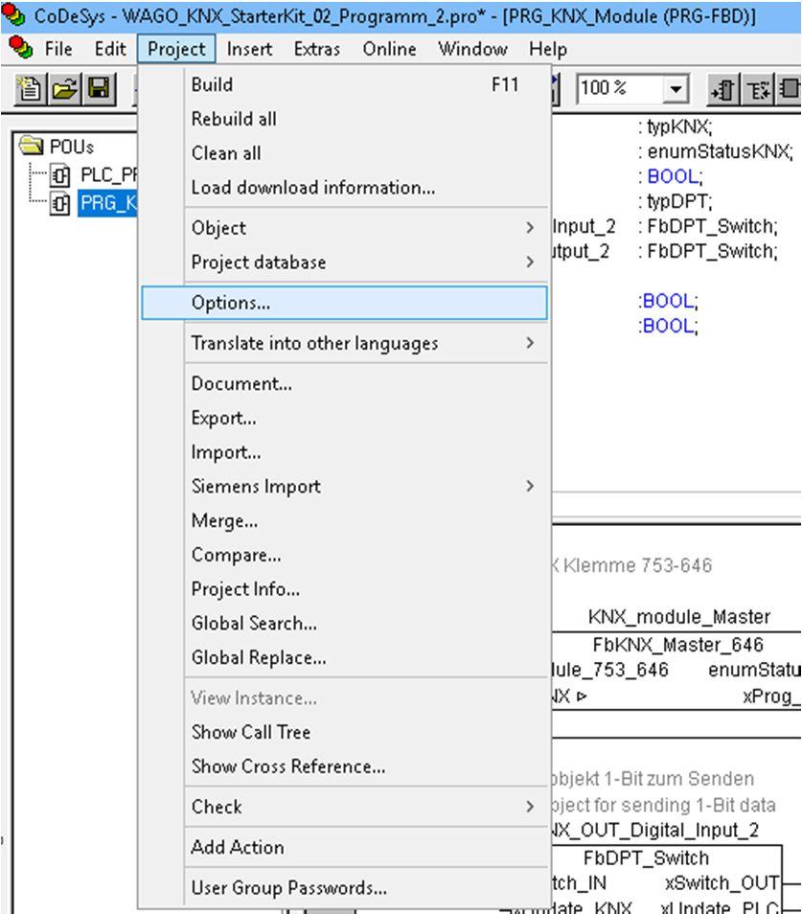
Task: Open the Edit menu
Action: coord(110,49)
